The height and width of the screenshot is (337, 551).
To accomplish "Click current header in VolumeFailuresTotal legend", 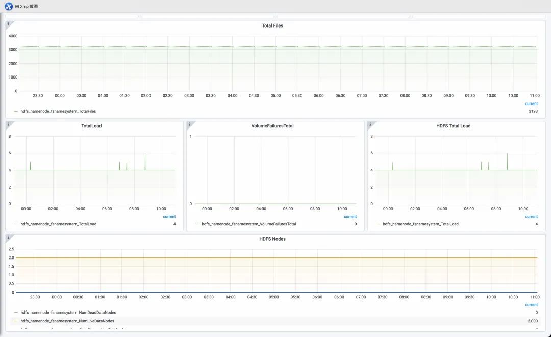I will click(350, 217).
